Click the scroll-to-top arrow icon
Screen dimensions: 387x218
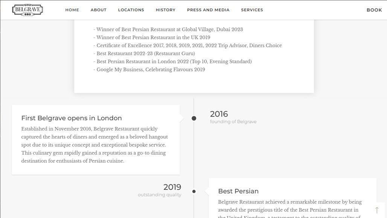(377, 210)
